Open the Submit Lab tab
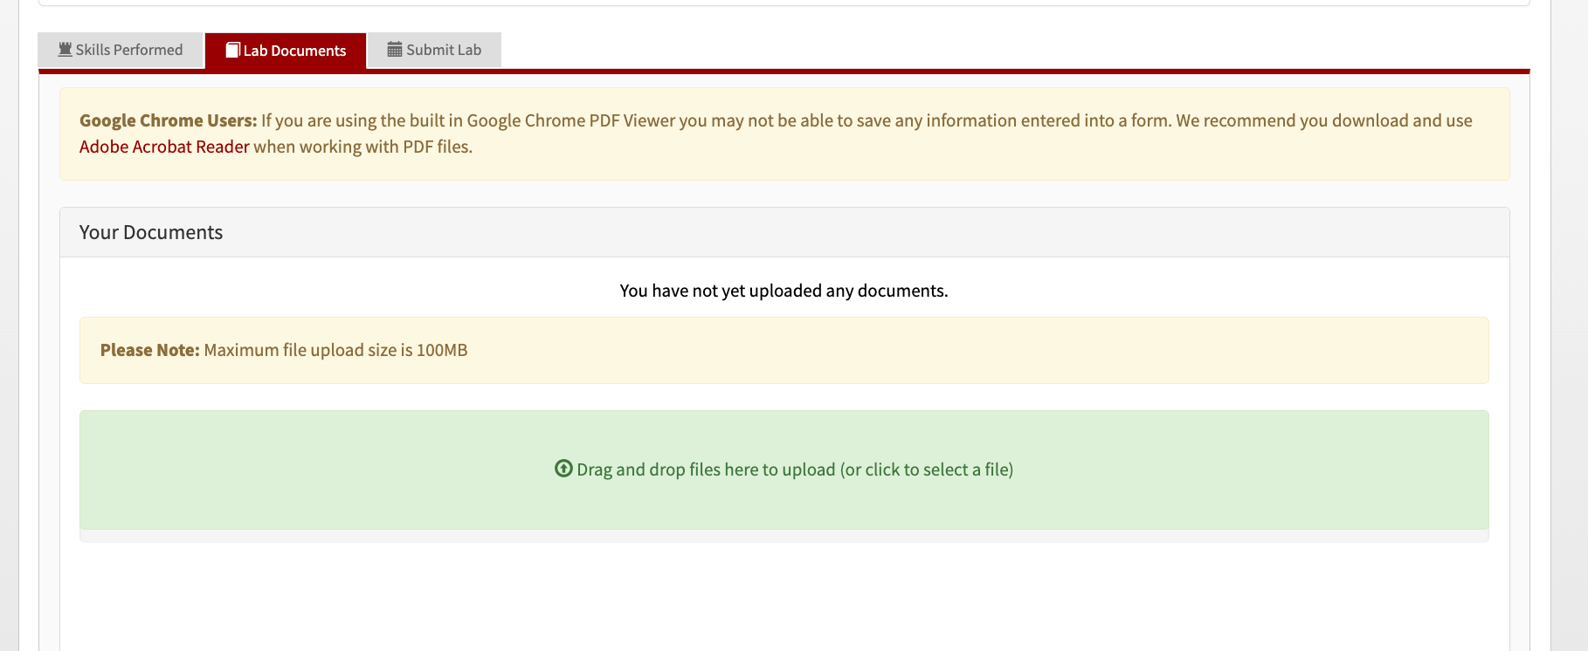This screenshot has height=651, width=1588. click(434, 50)
